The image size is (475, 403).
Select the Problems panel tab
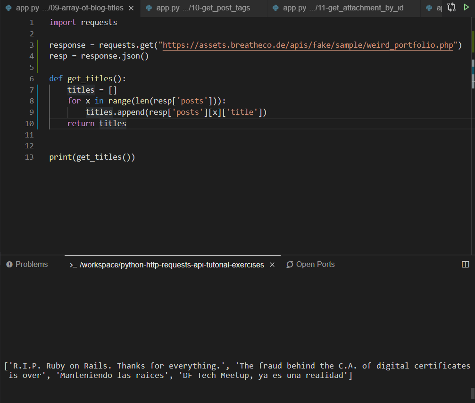(x=27, y=265)
